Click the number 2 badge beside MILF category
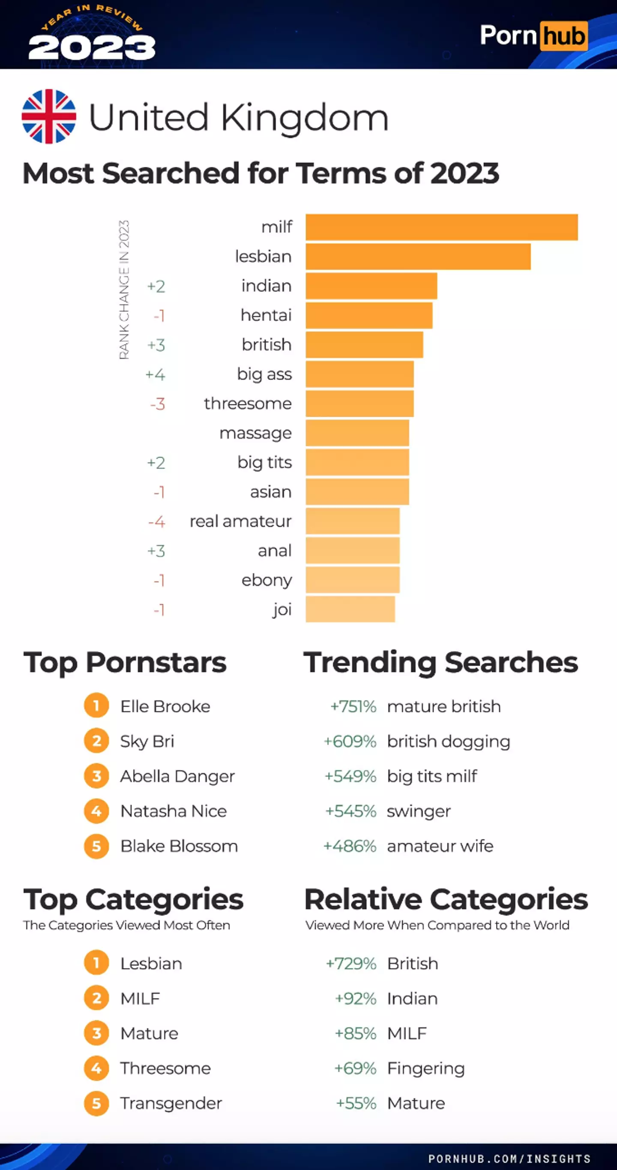Viewport: 617px width, 1170px height. (x=96, y=998)
